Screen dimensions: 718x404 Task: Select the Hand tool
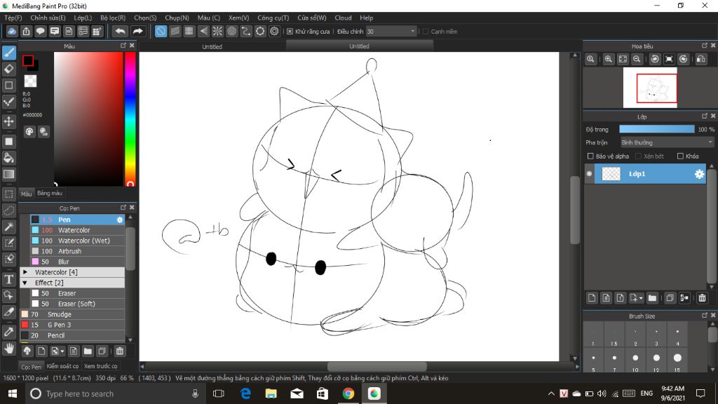8,349
